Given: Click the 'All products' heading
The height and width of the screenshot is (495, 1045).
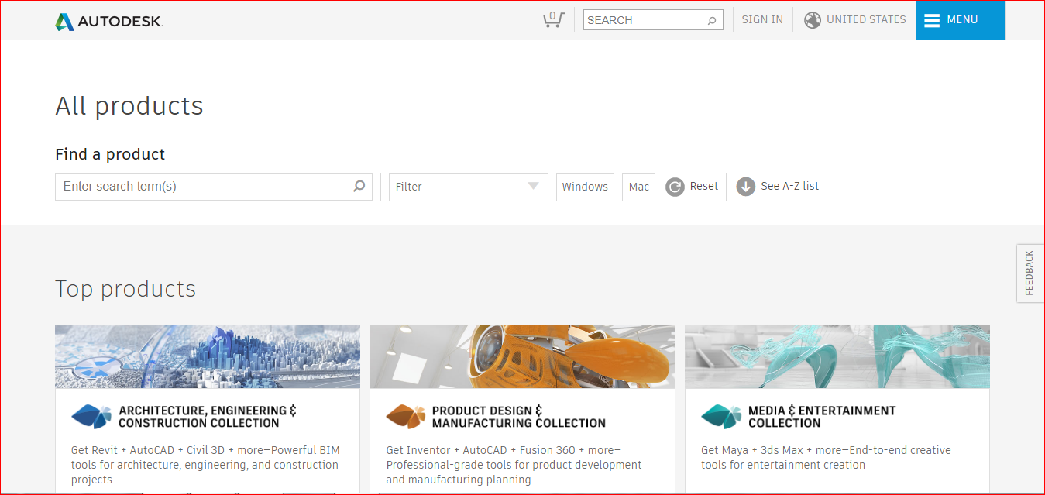Looking at the screenshot, I should click(x=129, y=106).
